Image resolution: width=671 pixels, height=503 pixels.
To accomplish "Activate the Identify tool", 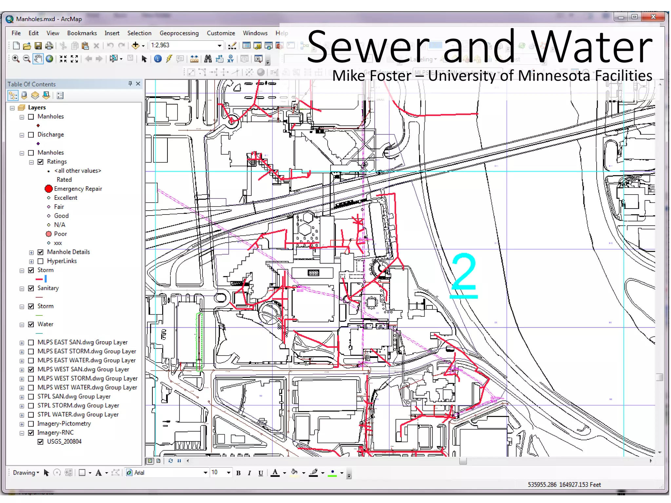I will point(158,59).
